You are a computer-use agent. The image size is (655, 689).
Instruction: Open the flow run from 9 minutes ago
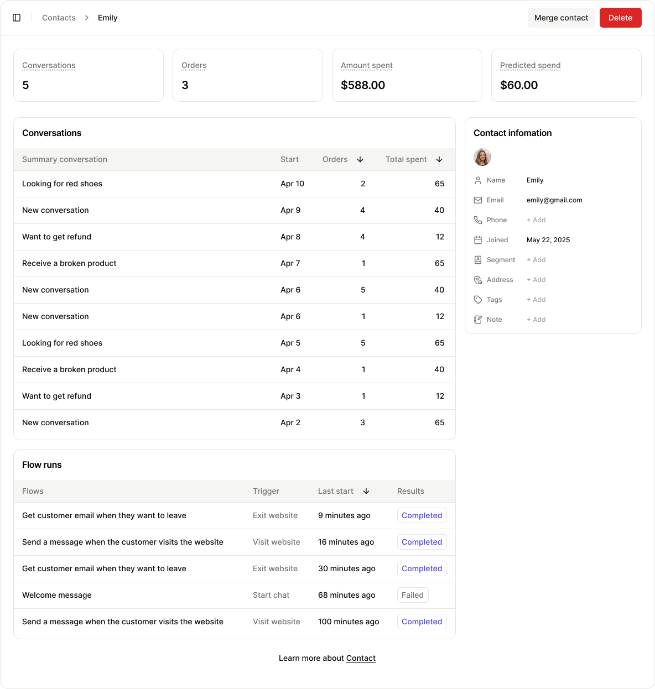(235, 515)
